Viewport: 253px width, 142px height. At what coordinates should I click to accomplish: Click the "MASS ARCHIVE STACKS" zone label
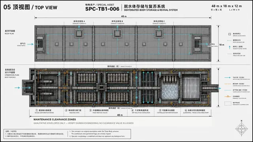pyautogui.click(x=100, y=113)
